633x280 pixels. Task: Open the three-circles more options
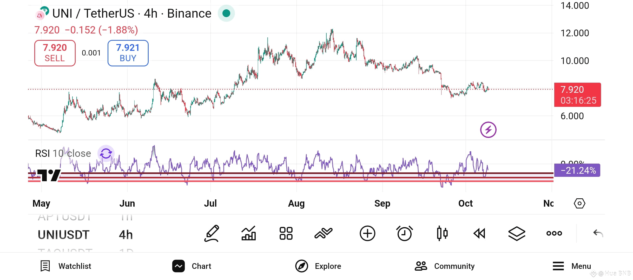[554, 233]
